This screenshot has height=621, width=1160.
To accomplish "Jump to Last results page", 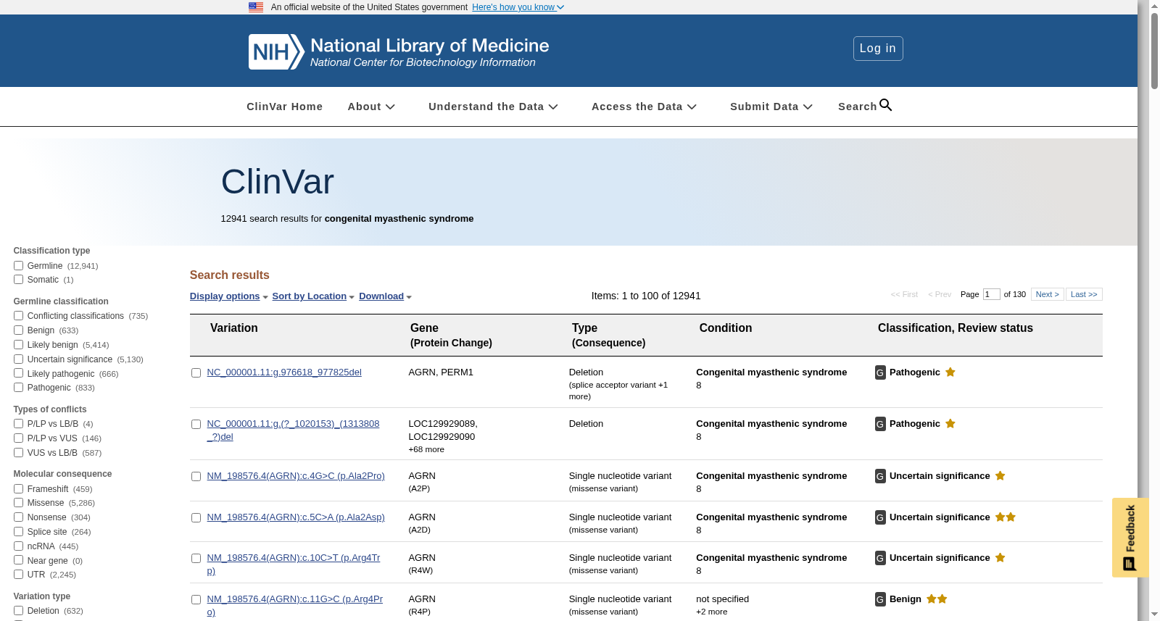I will pos(1084,294).
